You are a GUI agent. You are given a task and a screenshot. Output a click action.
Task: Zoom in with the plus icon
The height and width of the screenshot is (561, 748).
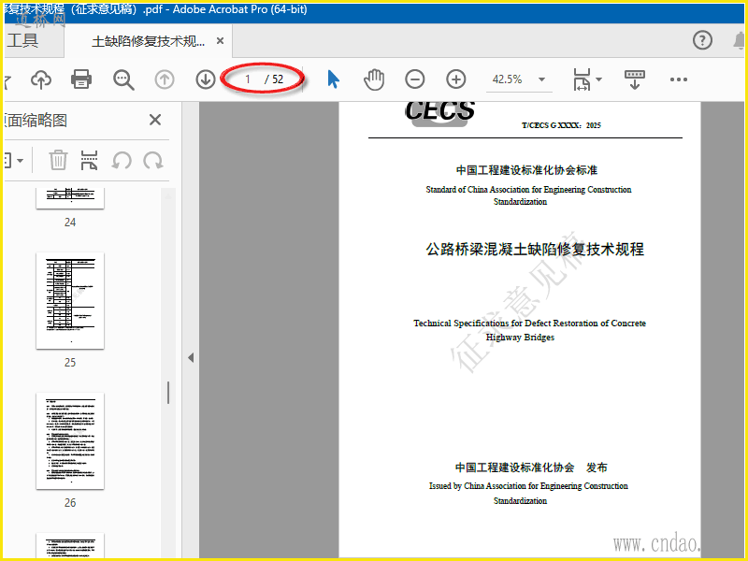click(x=455, y=79)
